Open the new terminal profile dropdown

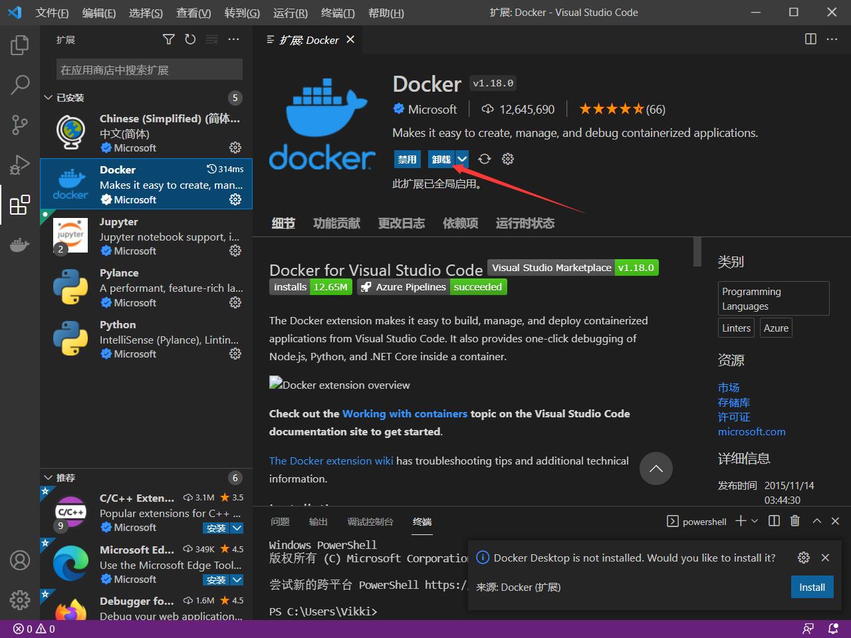click(x=755, y=521)
